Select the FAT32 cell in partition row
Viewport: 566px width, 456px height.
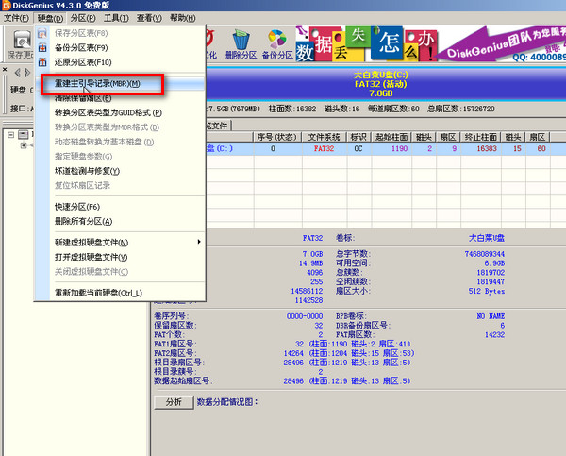coord(324,148)
